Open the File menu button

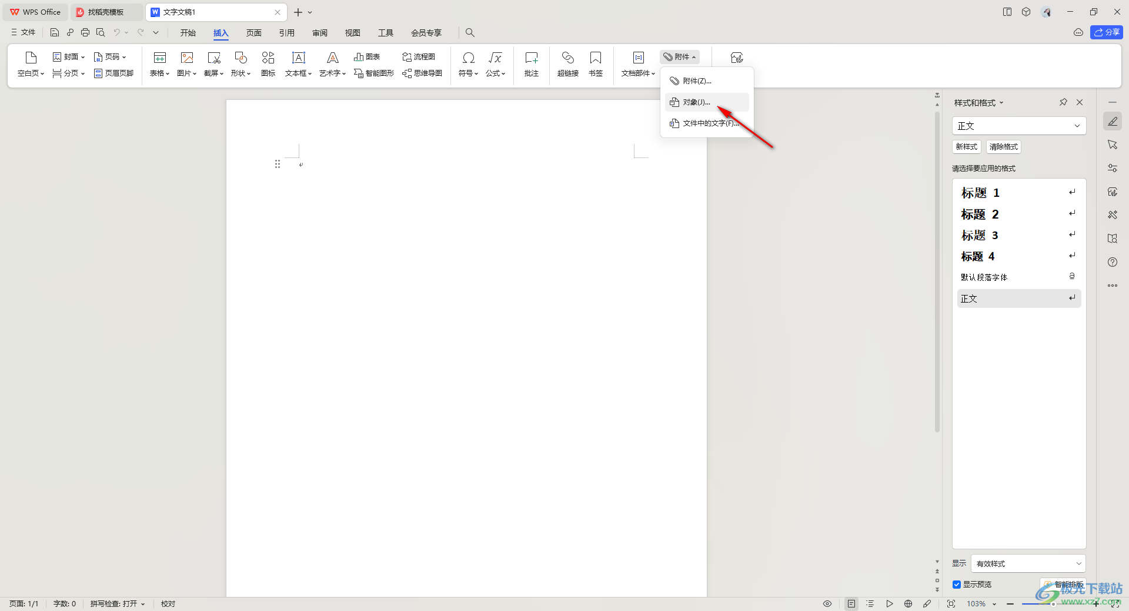[x=24, y=32]
